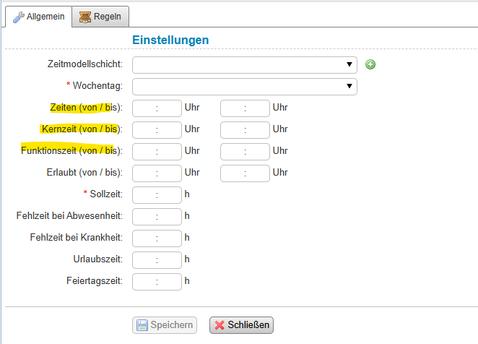Screen dimensions: 478x344
Task: Focus the Urlaubszeit hours field
Action: 157,259
